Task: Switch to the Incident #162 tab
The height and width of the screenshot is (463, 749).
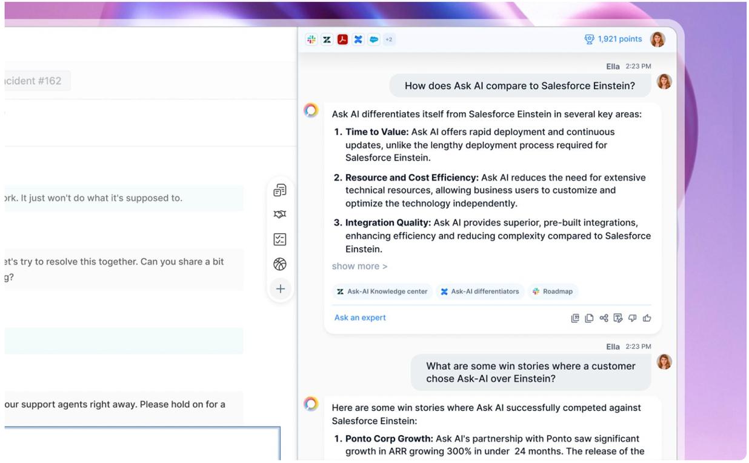Action: tap(33, 81)
